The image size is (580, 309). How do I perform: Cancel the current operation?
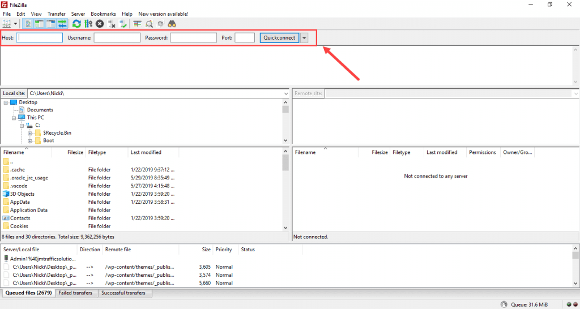point(100,24)
